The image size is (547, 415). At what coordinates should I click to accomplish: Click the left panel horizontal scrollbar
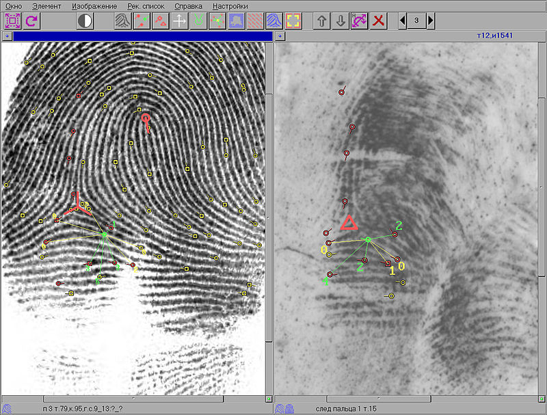(x=133, y=398)
